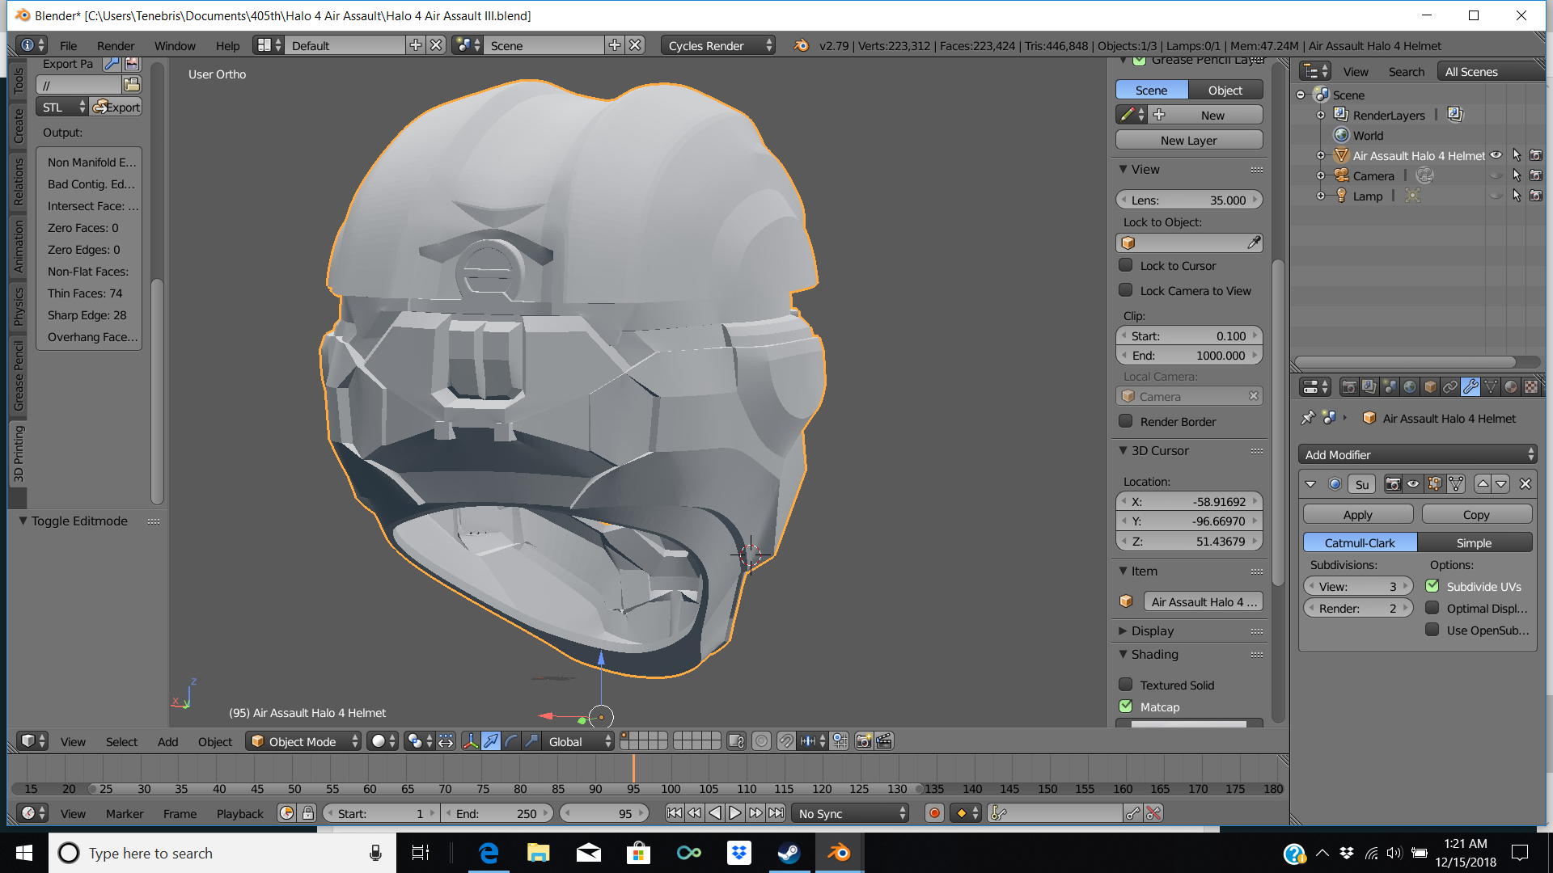The width and height of the screenshot is (1553, 873).
Task: Toggle proportional editing circle icon
Action: (x=761, y=741)
